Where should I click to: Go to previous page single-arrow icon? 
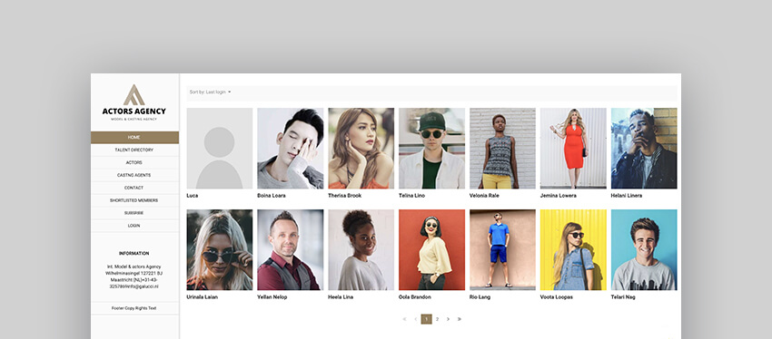pos(416,319)
